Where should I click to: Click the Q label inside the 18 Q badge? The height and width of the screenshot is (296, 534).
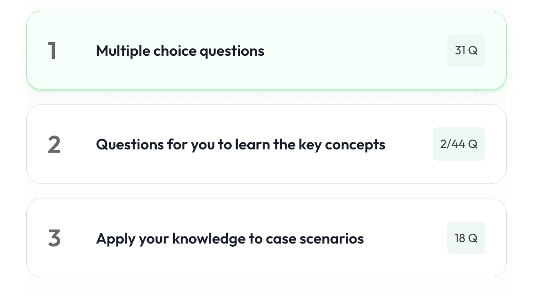(x=473, y=237)
